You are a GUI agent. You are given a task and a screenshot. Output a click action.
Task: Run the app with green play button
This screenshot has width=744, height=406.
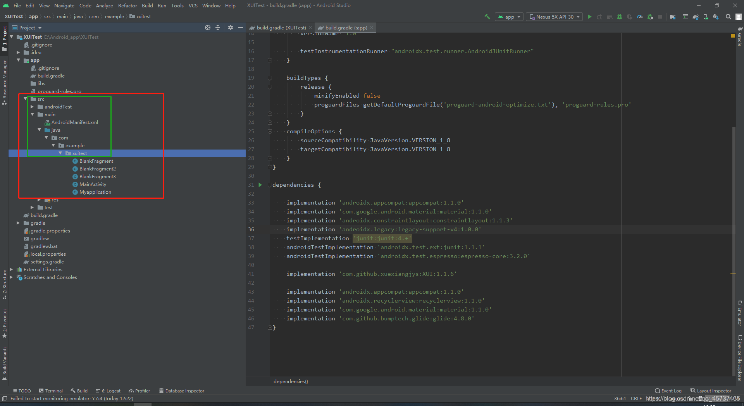coord(589,17)
